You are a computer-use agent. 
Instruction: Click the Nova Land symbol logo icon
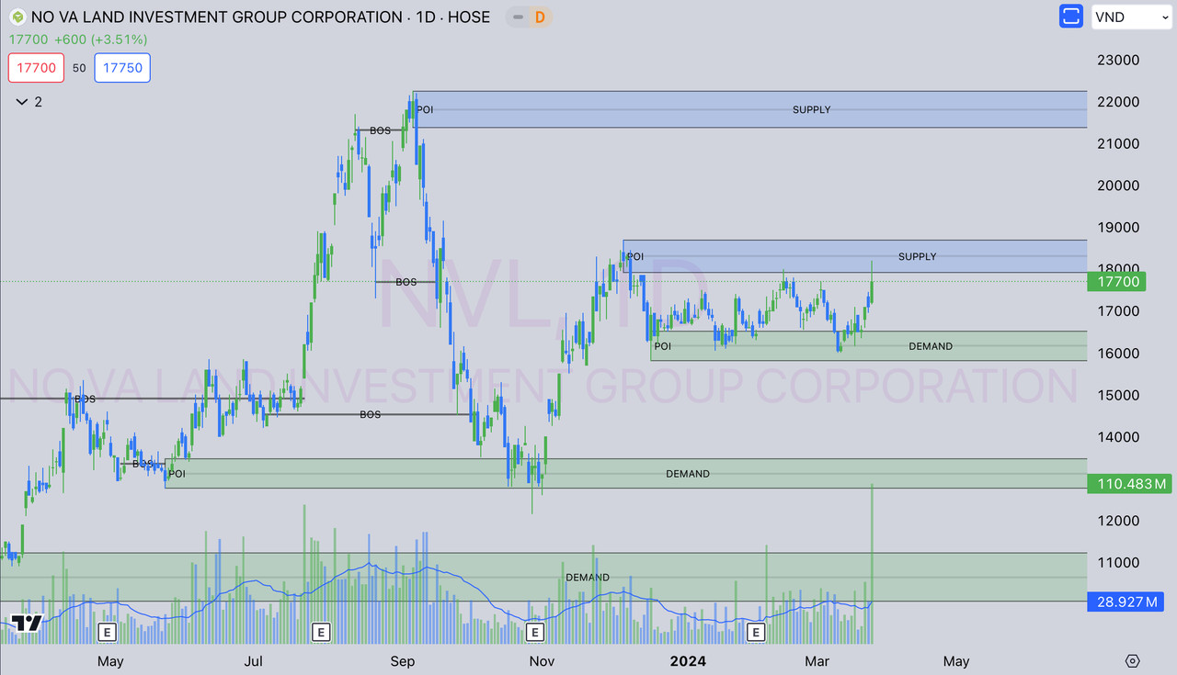tap(17, 17)
